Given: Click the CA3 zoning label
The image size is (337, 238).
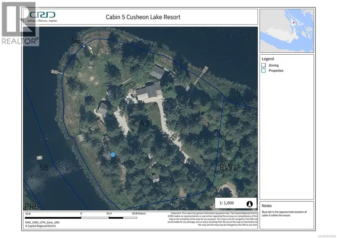Looking at the screenshot, I should point(141,123).
